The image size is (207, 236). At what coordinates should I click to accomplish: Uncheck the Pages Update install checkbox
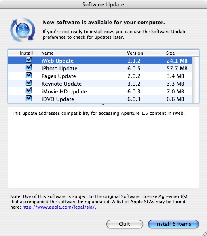29,75
